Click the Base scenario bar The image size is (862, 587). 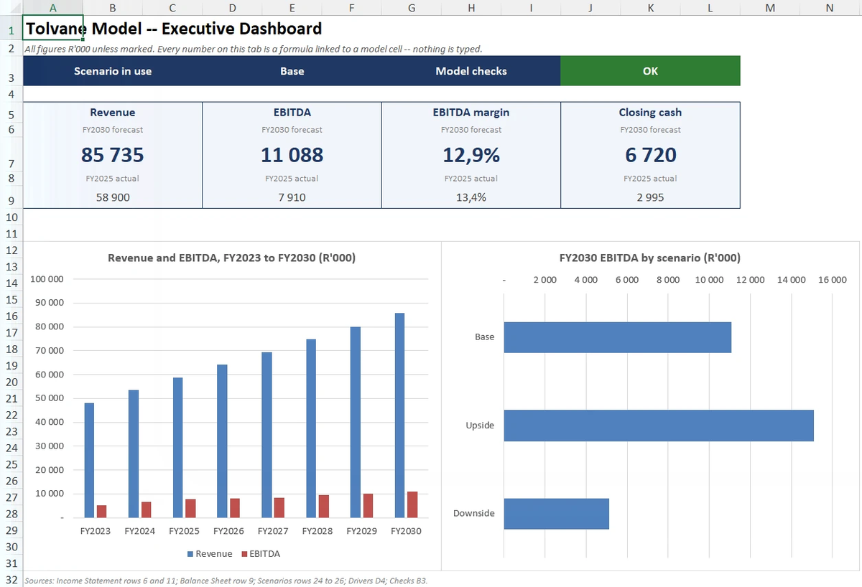tap(618, 337)
